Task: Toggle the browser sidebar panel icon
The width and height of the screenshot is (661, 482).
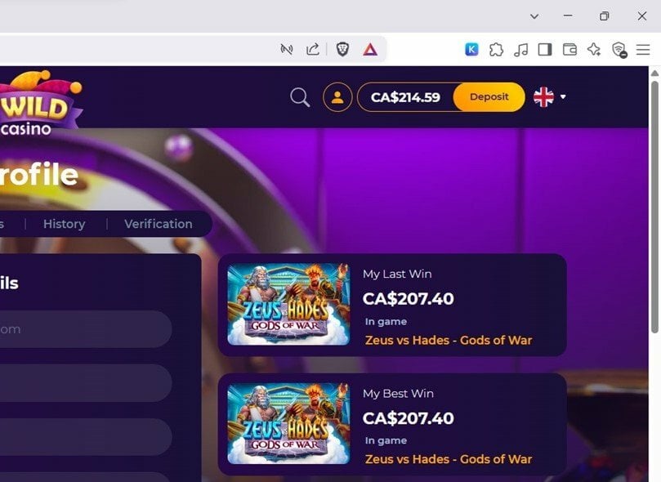Action: [x=545, y=50]
